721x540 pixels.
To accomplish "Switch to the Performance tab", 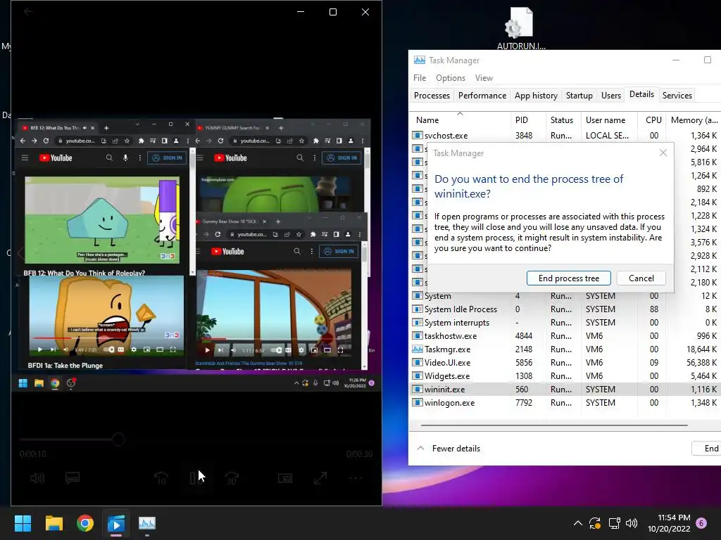I will (x=482, y=96).
